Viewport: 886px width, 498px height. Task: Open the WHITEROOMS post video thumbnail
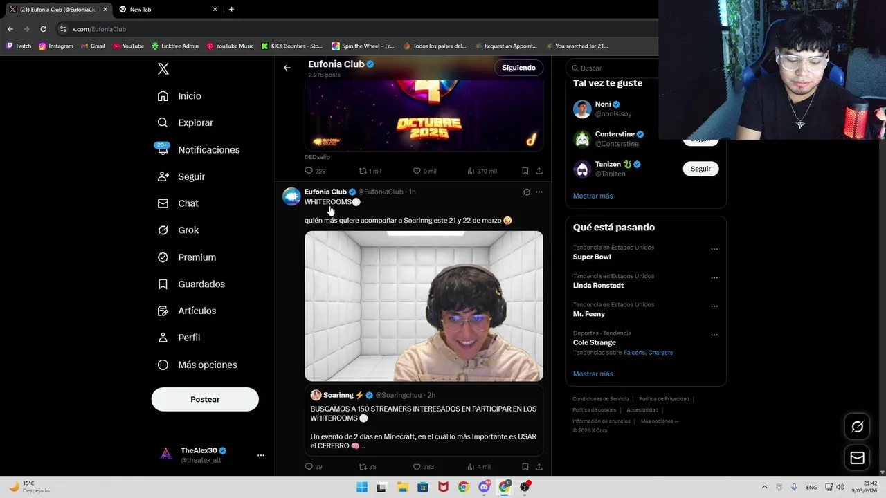tap(424, 306)
